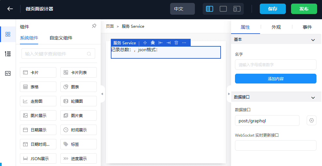Open the 中文 language dropdown

pos(182,9)
